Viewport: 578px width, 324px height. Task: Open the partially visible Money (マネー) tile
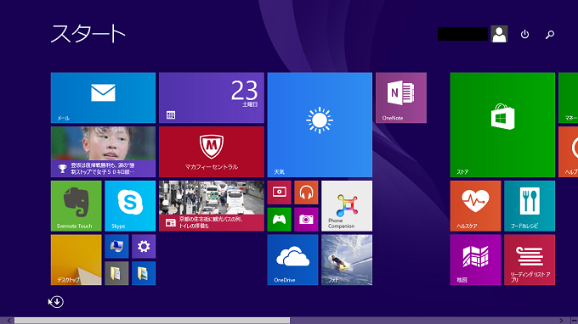click(x=568, y=98)
